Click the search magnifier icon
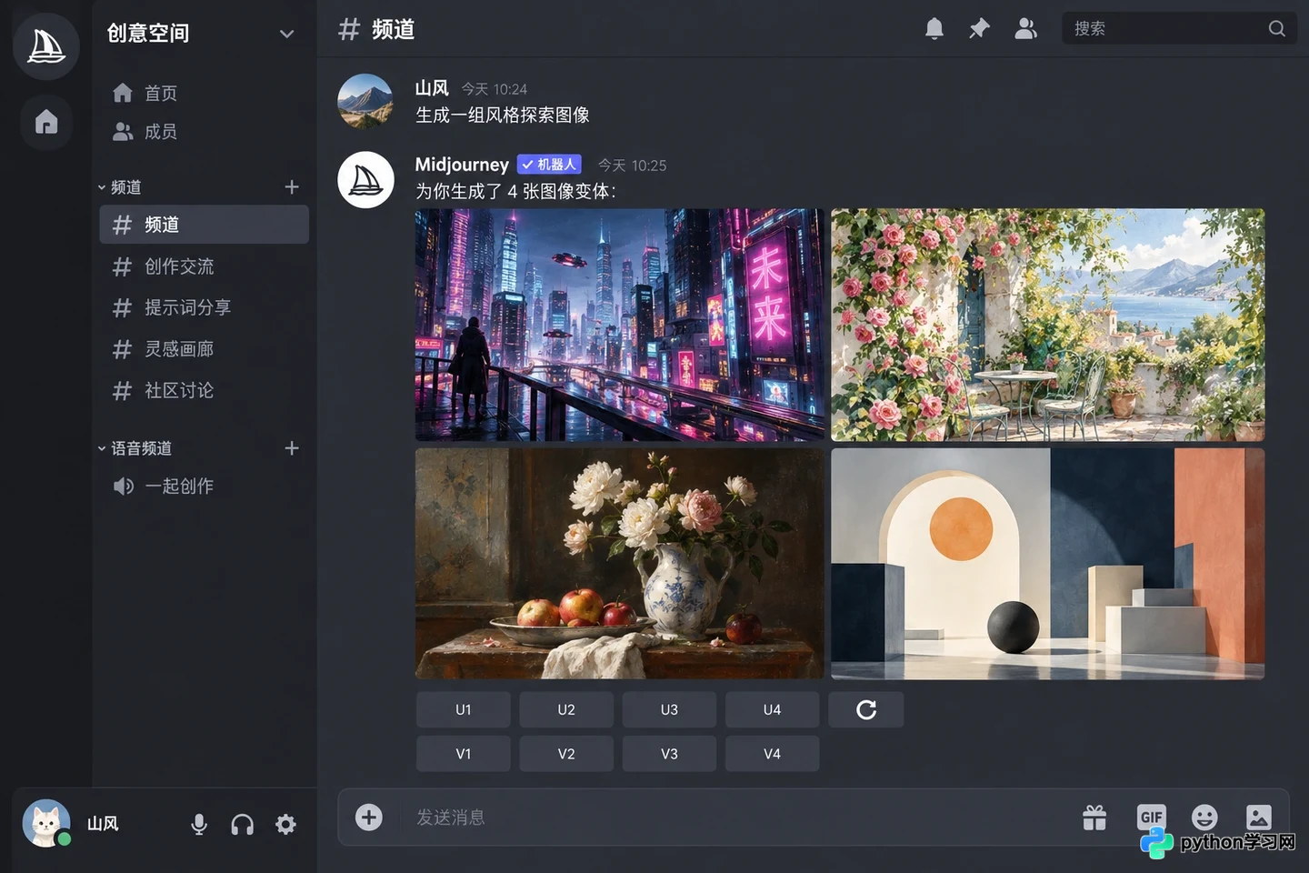Viewport: 1309px width, 873px height. coord(1277,29)
